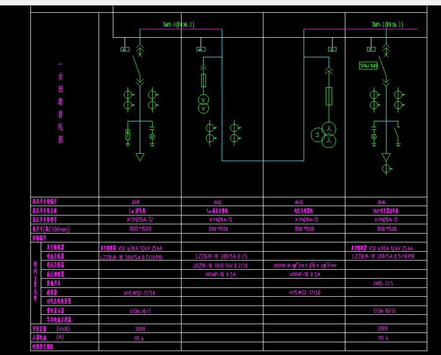This screenshot has width=441, height=355.
Task: Select the fuse rectangle above V circles in AH2
Action: click(204, 80)
